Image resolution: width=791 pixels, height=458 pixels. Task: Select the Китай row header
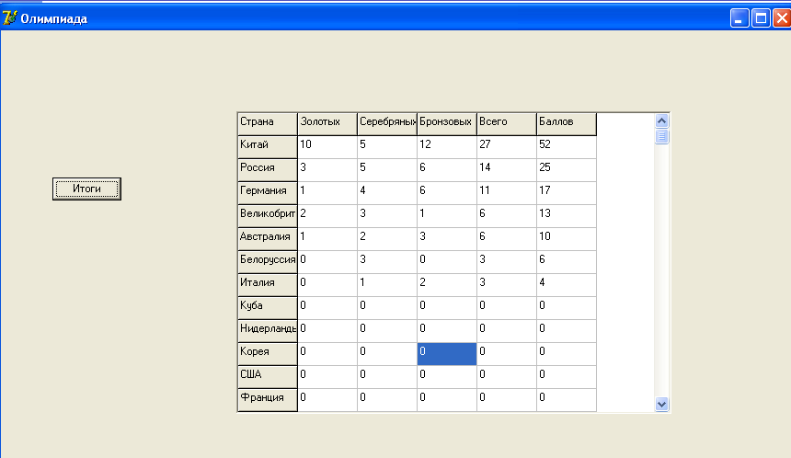268,147
